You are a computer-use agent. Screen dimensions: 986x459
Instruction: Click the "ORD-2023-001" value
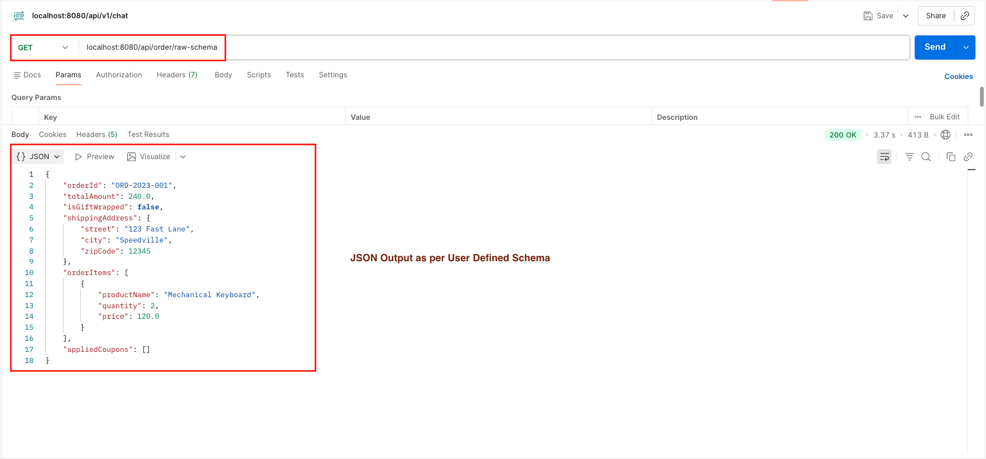tap(142, 186)
